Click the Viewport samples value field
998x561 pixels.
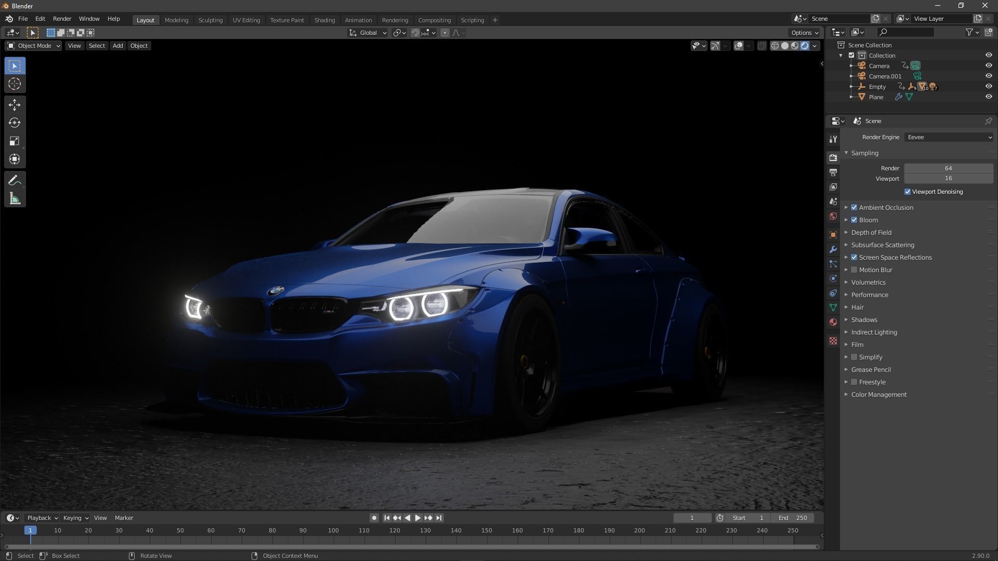(949, 178)
